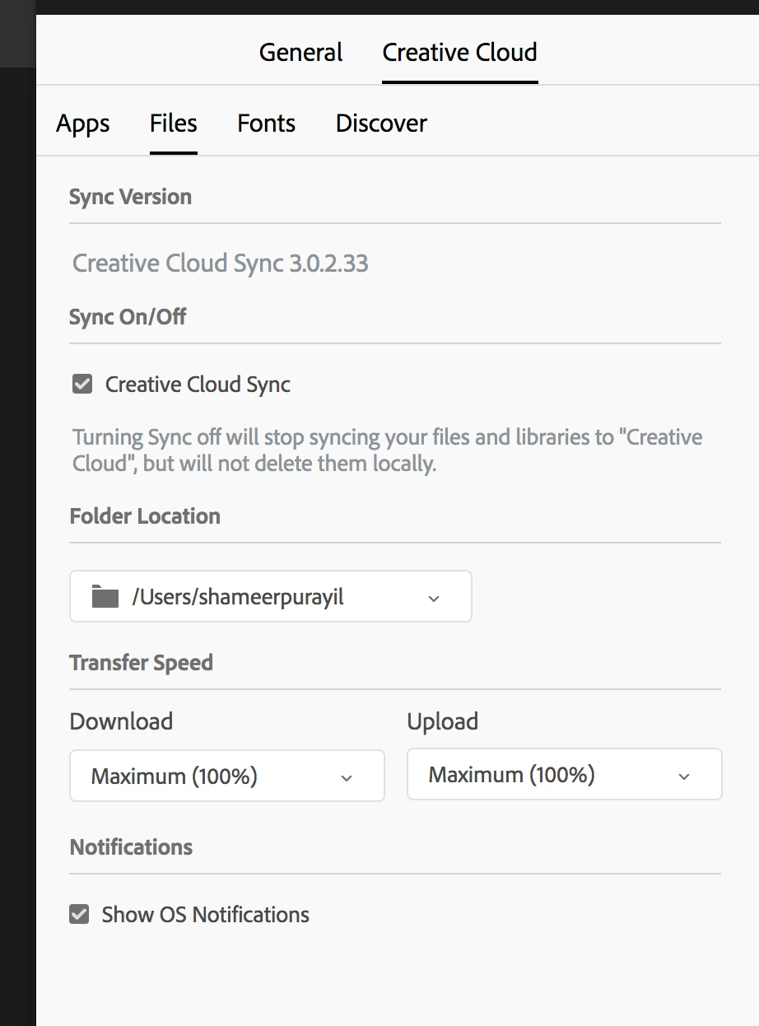Switch to the General tab
This screenshot has height=1026, width=759.
300,53
